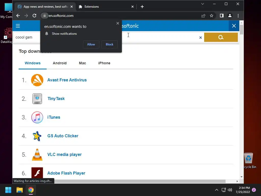Block notifications from en.softonic.com
261x196 pixels.
tap(110, 44)
